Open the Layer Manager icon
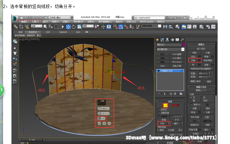Image resolution: width=230 pixels, height=144 pixels. [x=177, y=27]
